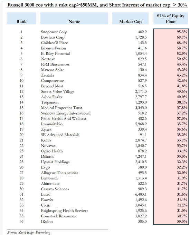Select the Kohls company name
Screen dimensions: 190x235
click(x=46, y=140)
